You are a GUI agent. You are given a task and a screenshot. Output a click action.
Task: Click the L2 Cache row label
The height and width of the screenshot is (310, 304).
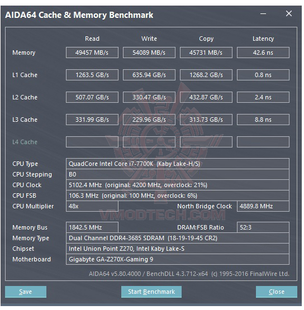[25, 97]
